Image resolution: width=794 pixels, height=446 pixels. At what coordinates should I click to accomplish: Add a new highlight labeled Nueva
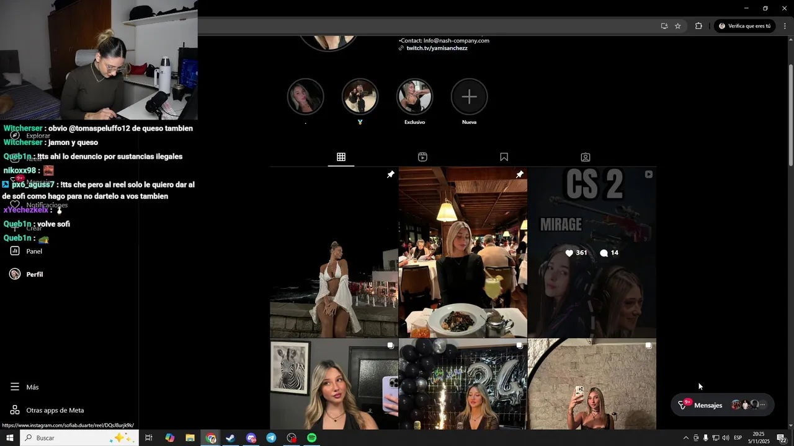[x=469, y=97]
